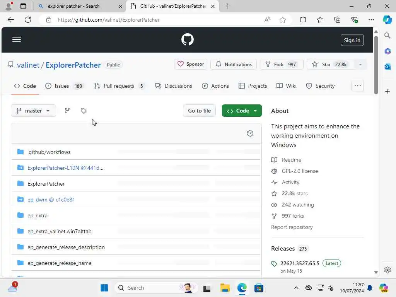Click the Notifications button

(x=234, y=65)
